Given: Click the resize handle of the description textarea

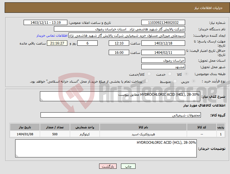Looking at the screenshot, I should click(42, 100).
